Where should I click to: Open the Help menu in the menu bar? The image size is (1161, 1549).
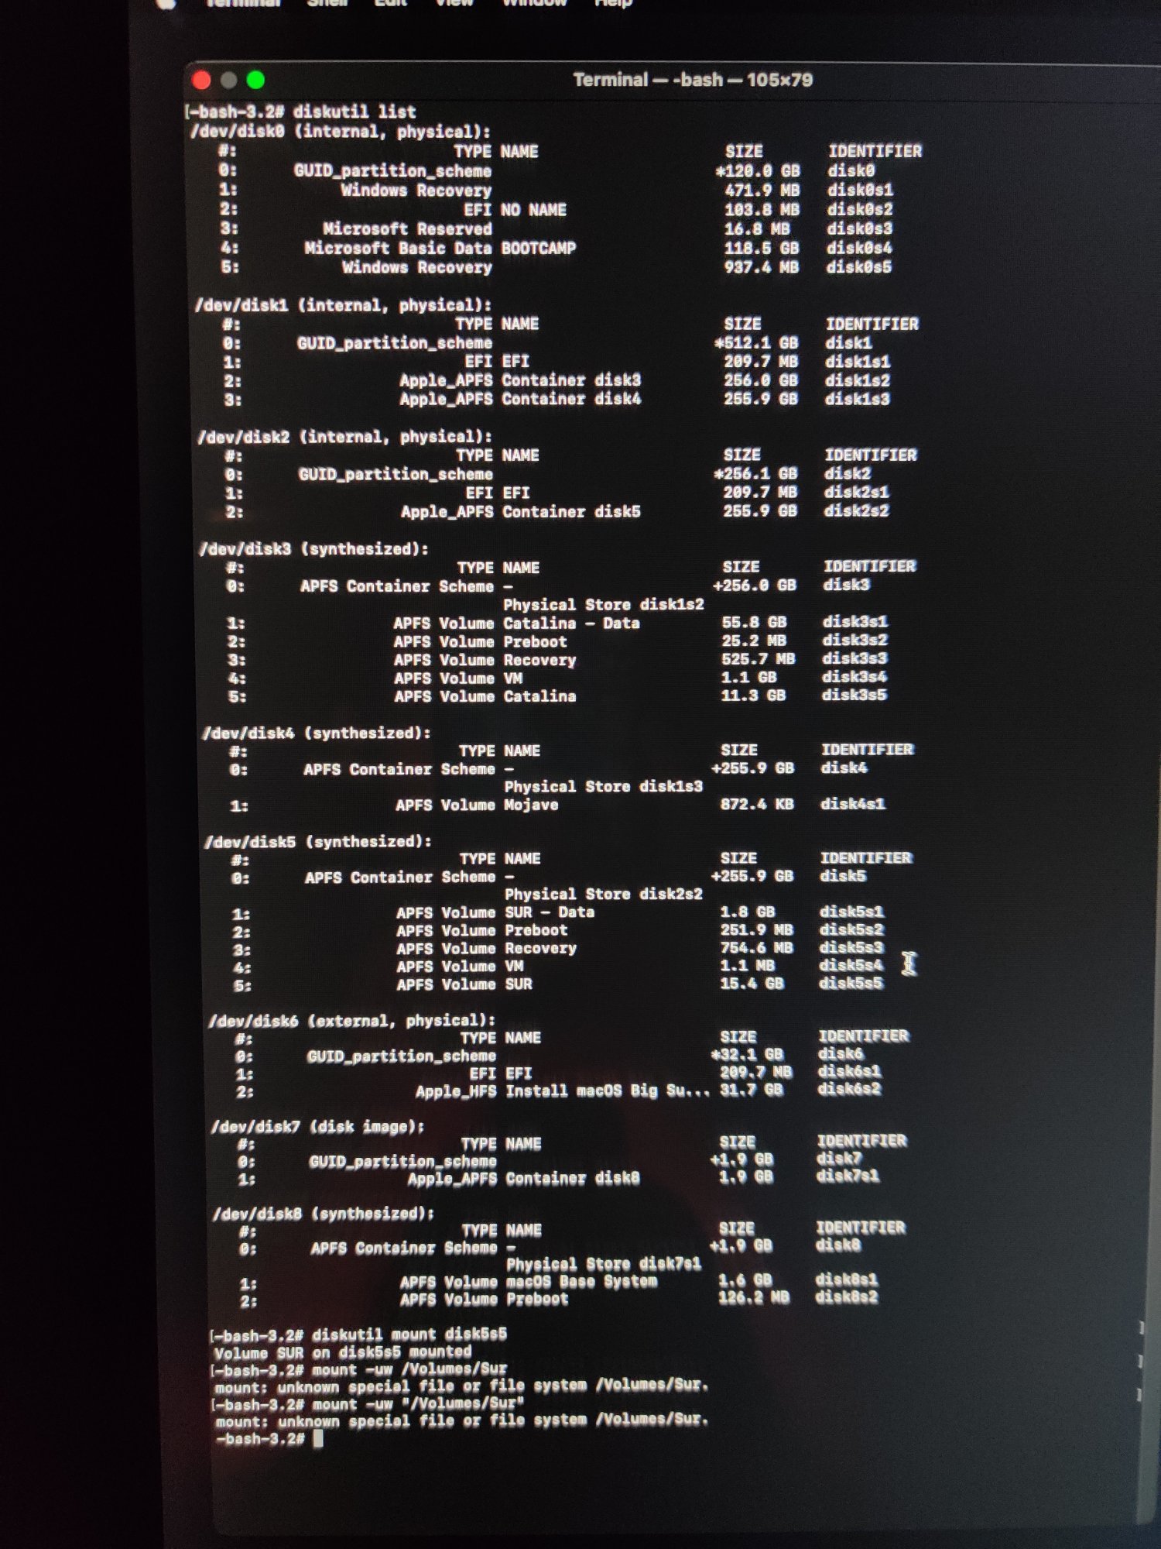[613, 3]
